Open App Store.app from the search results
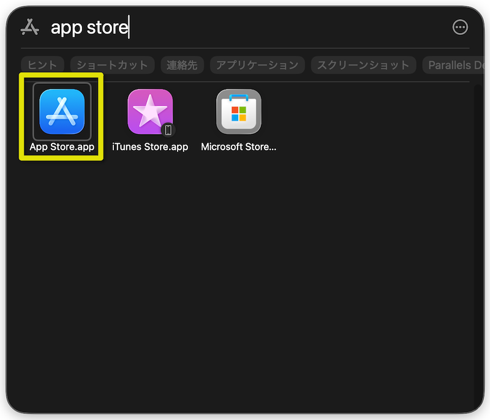 [x=61, y=112]
